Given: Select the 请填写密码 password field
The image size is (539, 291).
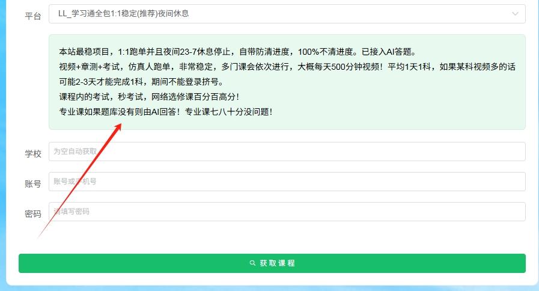Looking at the screenshot, I should click(x=287, y=212).
